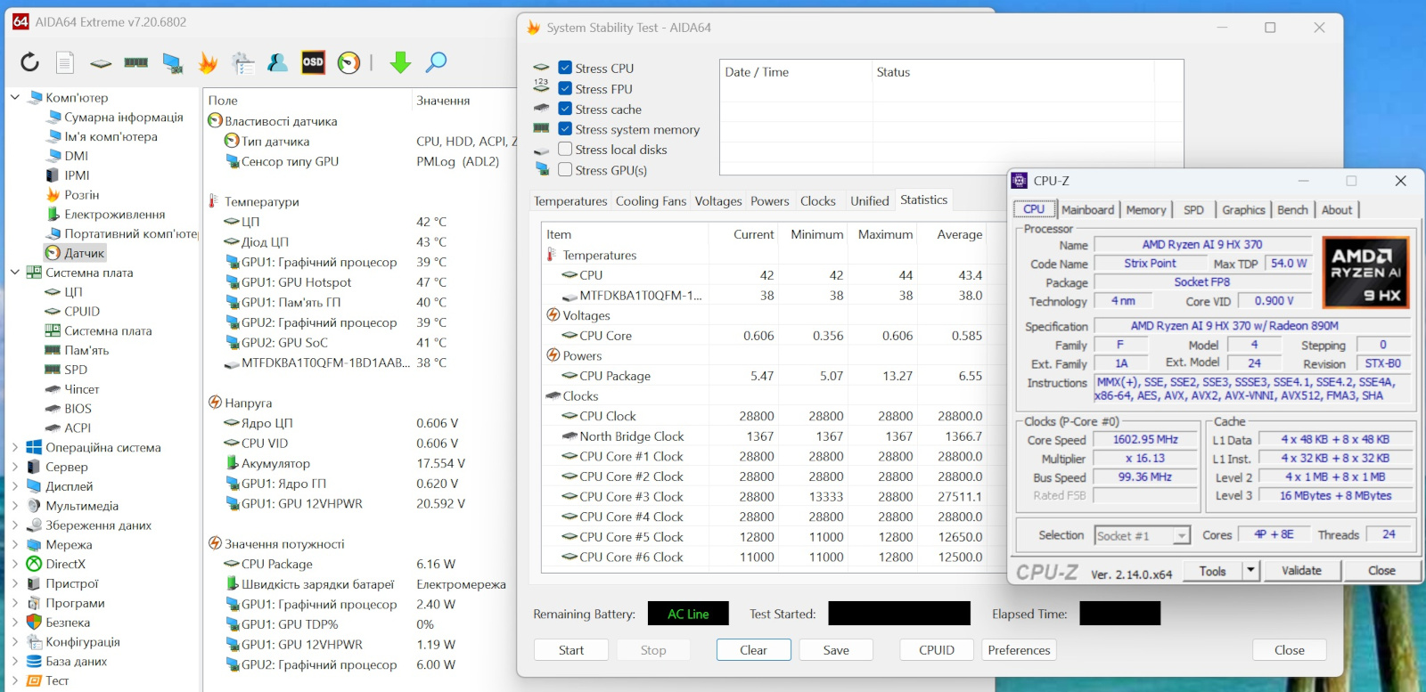This screenshot has height=692, width=1426.
Task: Click the Close button in CPU-Z footer
Action: 1381,571
